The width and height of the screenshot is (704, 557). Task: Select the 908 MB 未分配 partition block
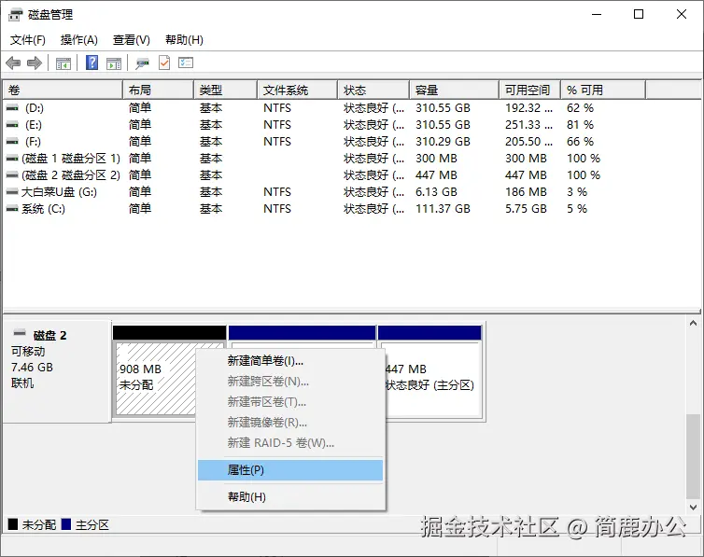tap(155, 377)
